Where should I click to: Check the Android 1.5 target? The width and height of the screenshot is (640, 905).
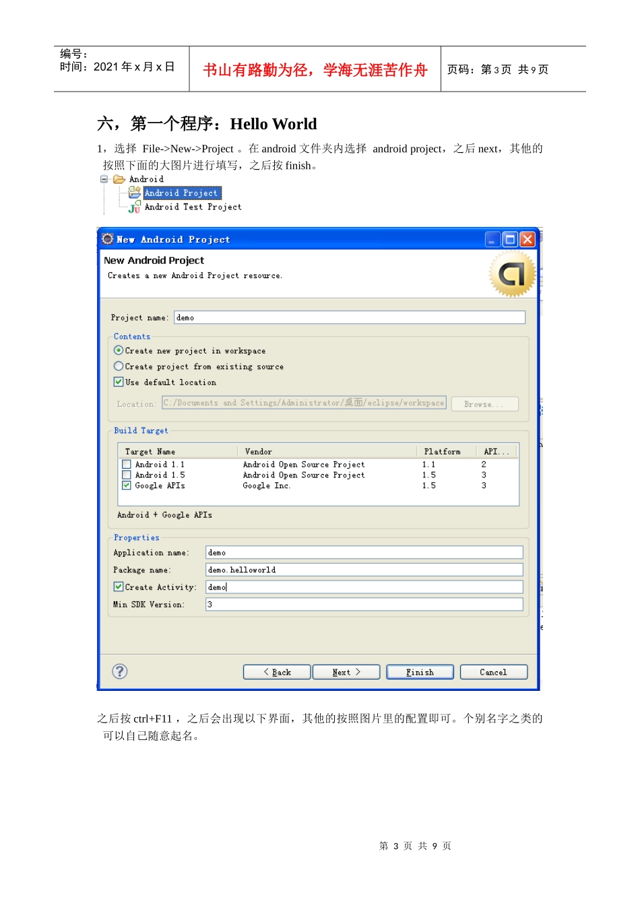click(x=127, y=475)
